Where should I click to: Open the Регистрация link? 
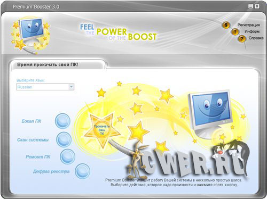click(248, 25)
